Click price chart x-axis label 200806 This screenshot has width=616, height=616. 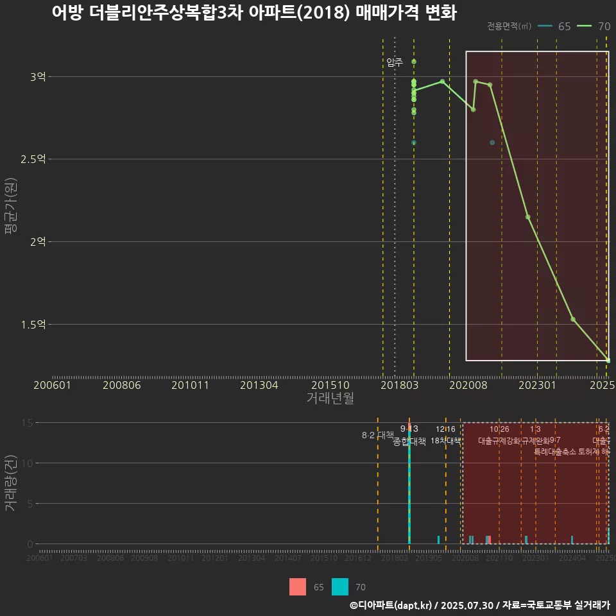pyautogui.click(x=122, y=385)
